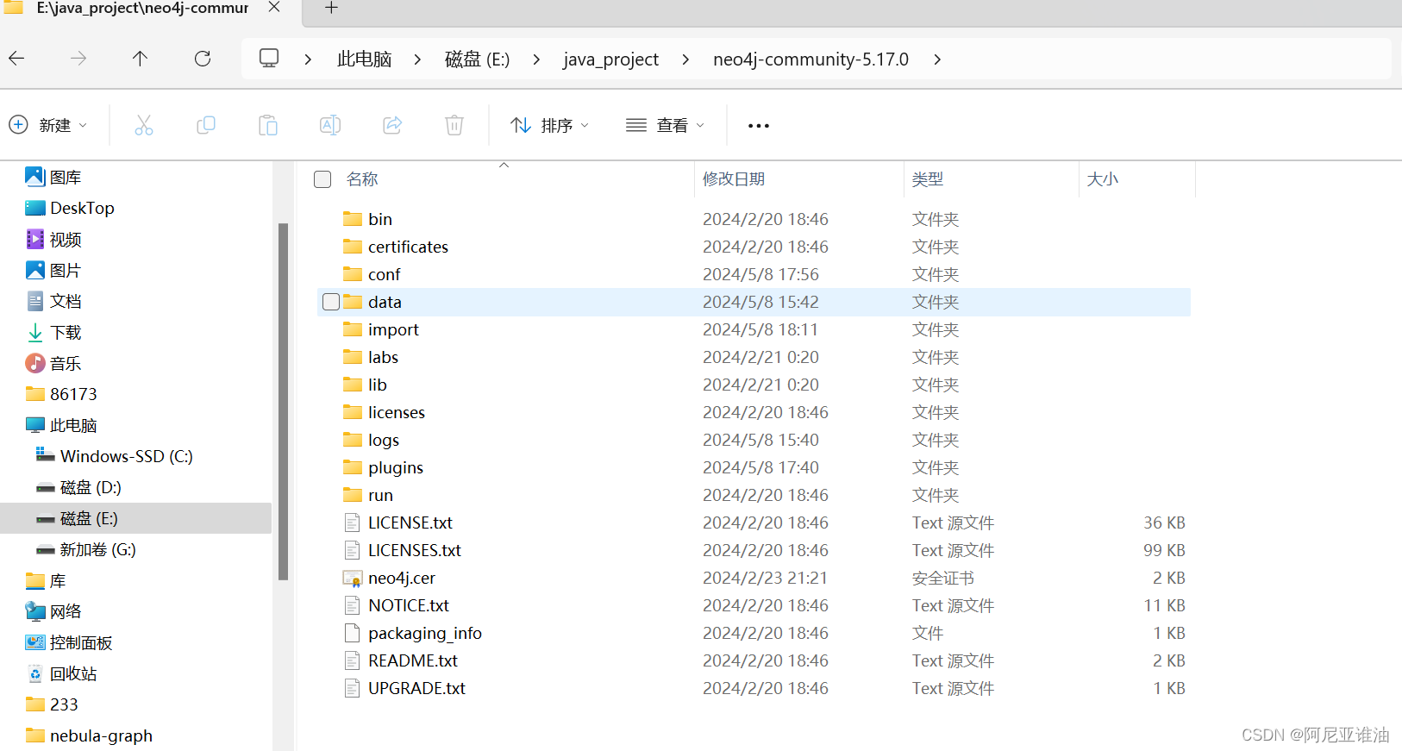Open a new tab with plus icon
This screenshot has width=1402, height=751.
(x=331, y=8)
